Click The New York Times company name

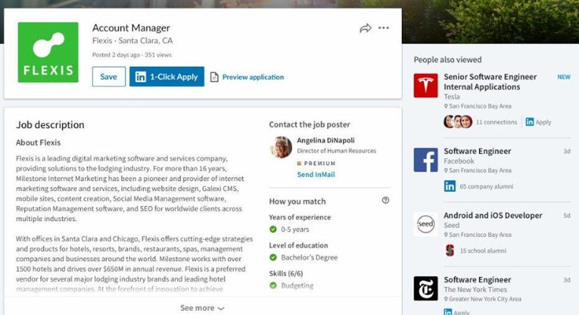(475, 289)
